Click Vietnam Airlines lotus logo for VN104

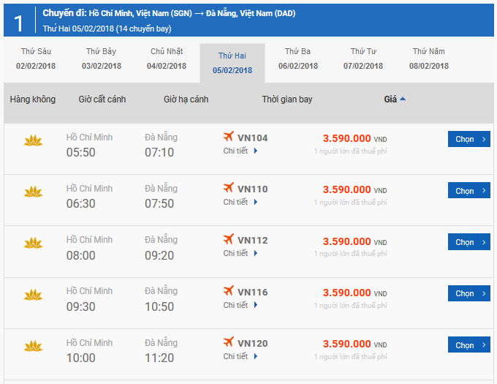[x=33, y=140]
